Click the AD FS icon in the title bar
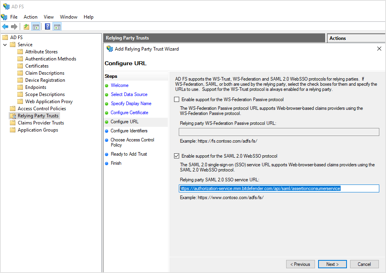Screen dimensions: 386x273 pyautogui.click(x=6, y=6)
